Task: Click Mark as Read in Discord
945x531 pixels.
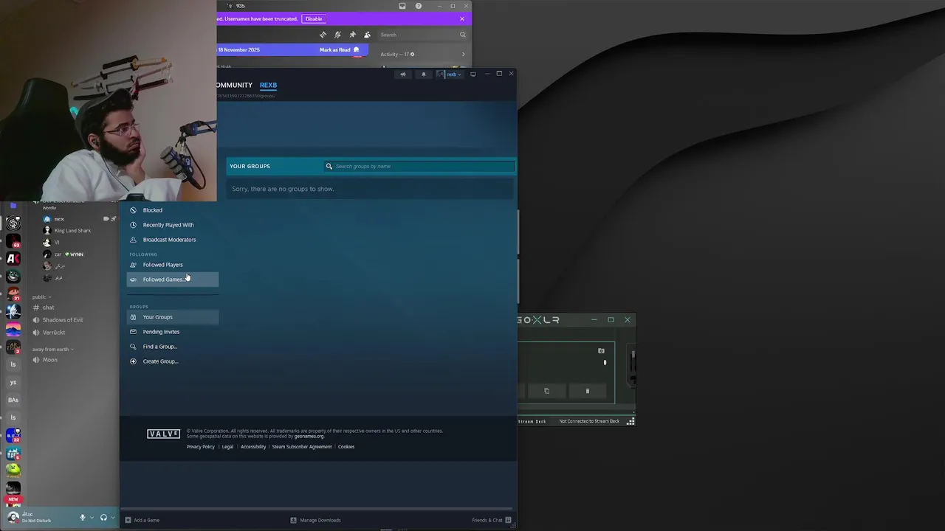Action: pos(339,49)
